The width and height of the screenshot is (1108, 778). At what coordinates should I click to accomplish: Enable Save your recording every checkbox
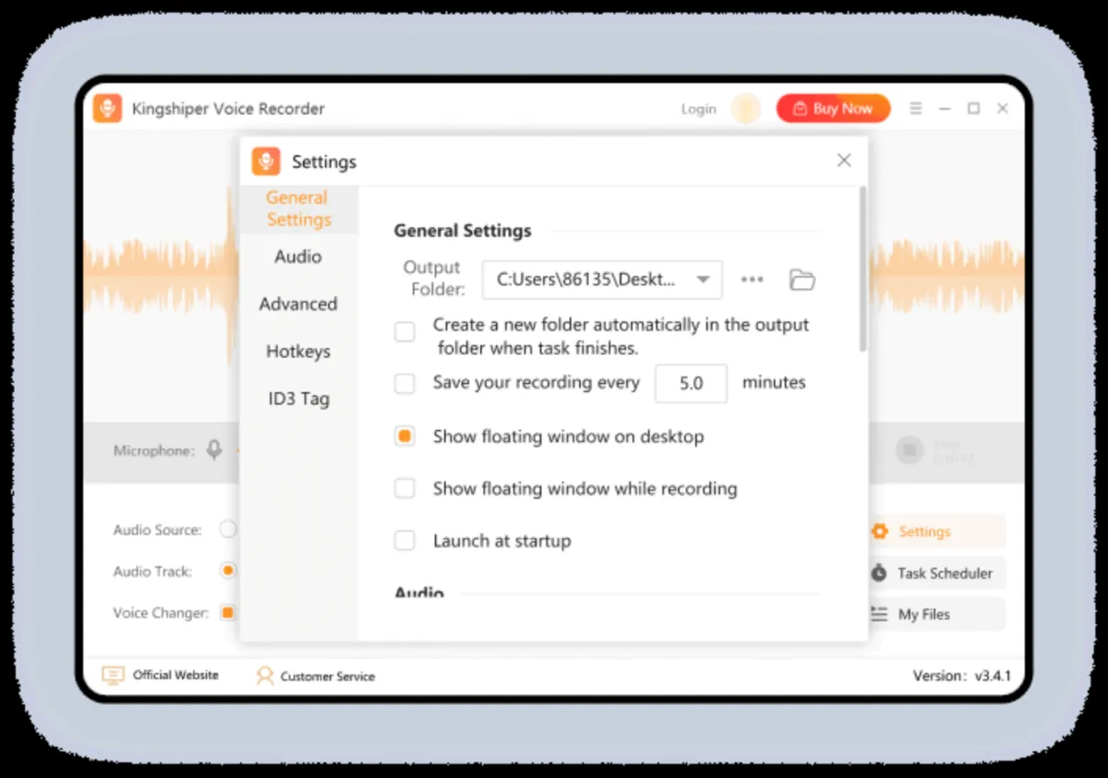(404, 384)
